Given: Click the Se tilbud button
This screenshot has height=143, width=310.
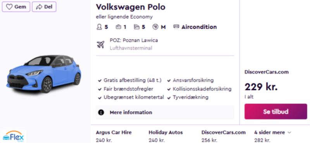Looking at the screenshot, I should 276,112.
